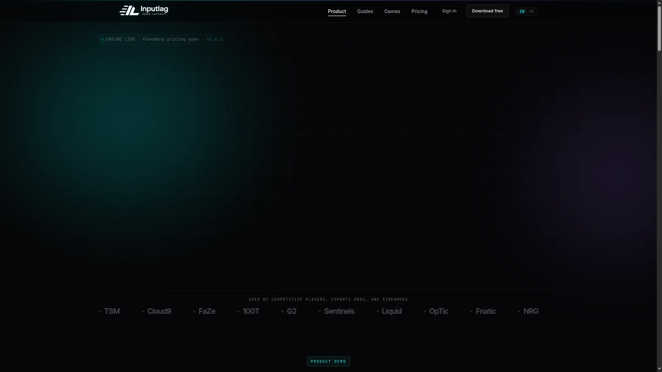The image size is (662, 372).
Task: Click the TSM logo text
Action: click(112, 311)
